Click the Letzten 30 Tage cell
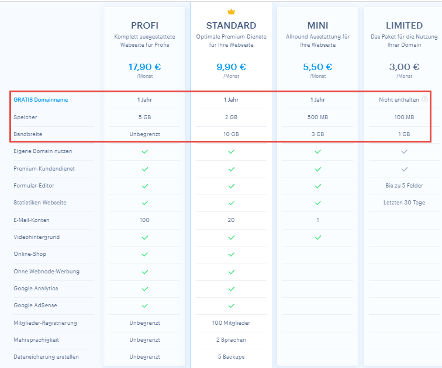The width and height of the screenshot is (442, 368). tap(404, 203)
